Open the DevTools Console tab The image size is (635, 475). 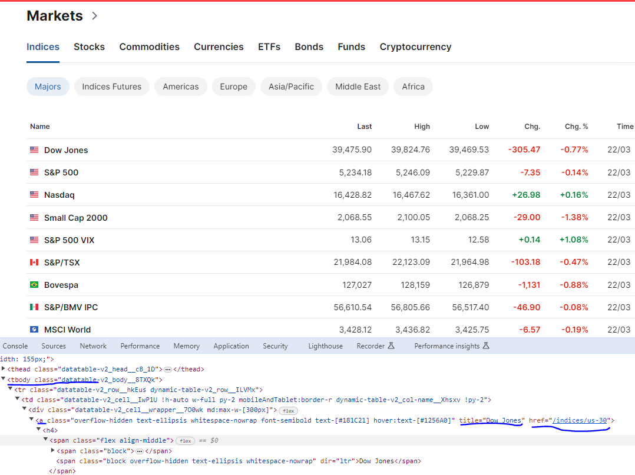pyautogui.click(x=15, y=346)
